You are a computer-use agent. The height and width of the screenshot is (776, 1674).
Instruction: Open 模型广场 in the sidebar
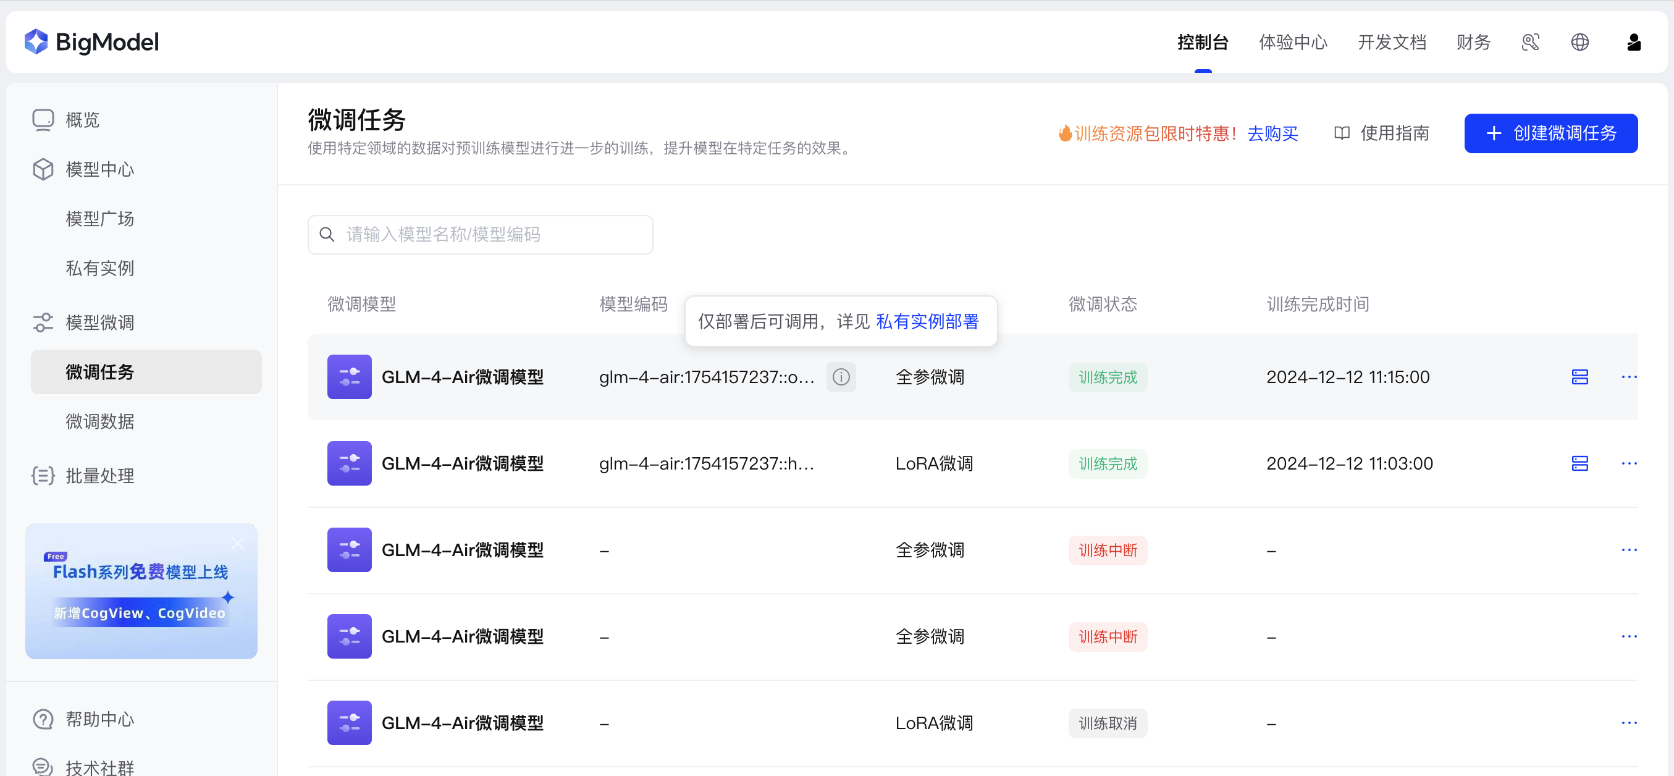(x=100, y=219)
